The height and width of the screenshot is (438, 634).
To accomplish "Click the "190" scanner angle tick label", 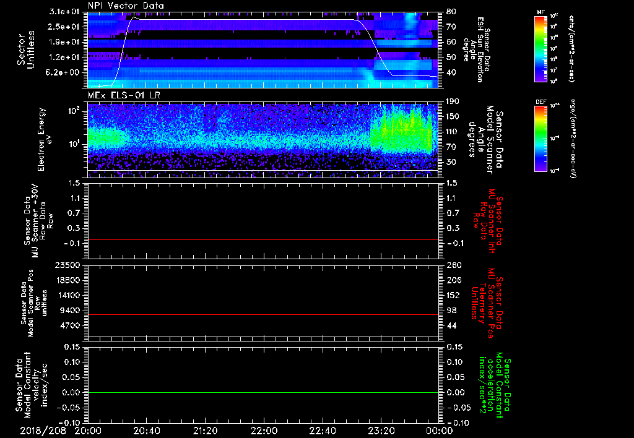I will (x=453, y=101).
